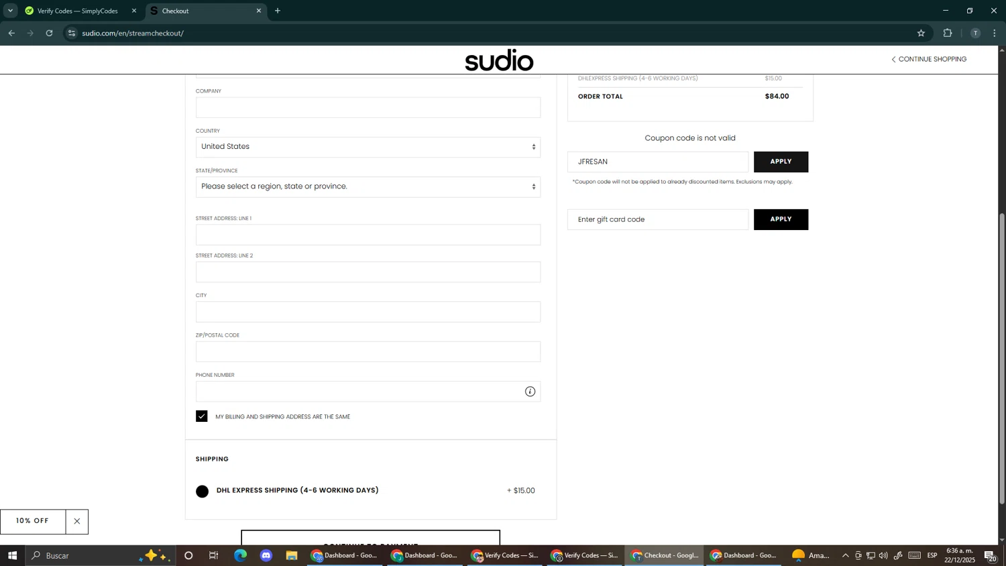This screenshot has height=566, width=1006.
Task: Click the Windows Buscar search box
Action: [x=101, y=555]
